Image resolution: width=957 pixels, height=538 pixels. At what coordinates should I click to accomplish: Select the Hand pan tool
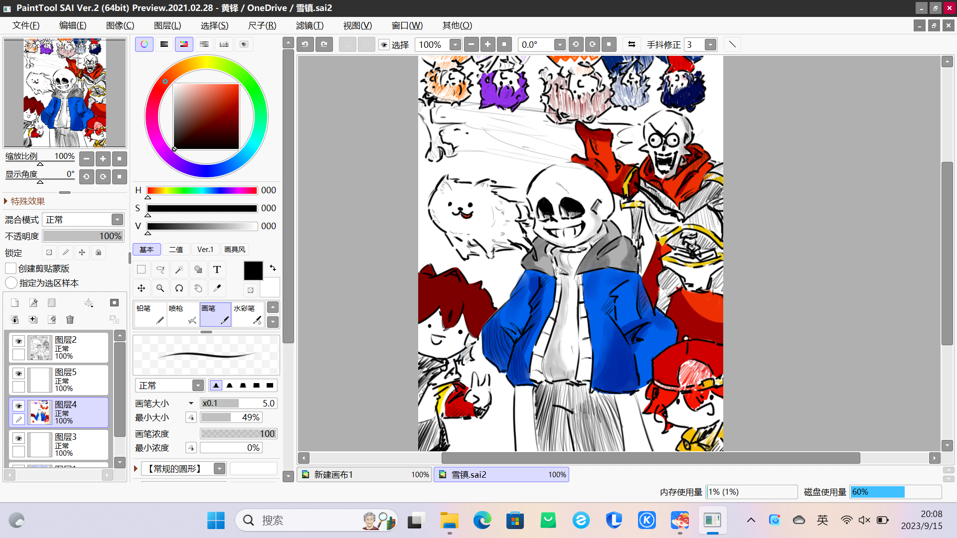198,288
